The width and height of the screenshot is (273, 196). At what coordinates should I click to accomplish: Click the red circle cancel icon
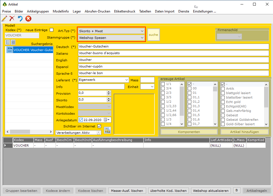point(28,19)
